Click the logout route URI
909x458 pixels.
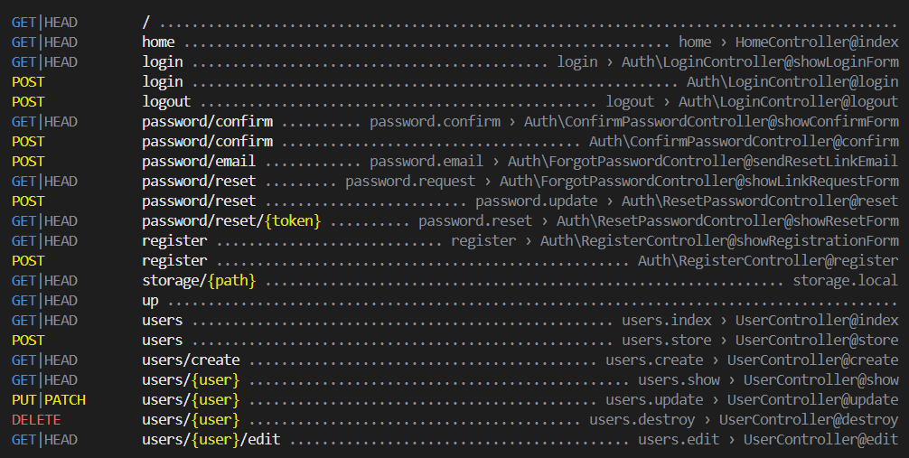click(166, 102)
